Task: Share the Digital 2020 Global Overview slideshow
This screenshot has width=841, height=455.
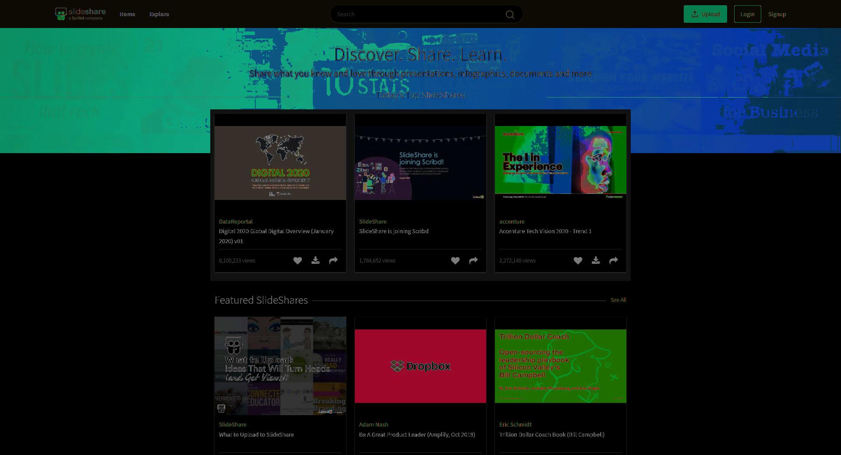Action: (333, 261)
